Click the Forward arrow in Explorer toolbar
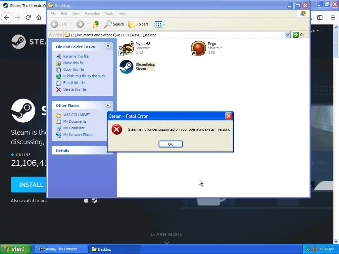The width and height of the screenshot is (339, 254). point(80,24)
